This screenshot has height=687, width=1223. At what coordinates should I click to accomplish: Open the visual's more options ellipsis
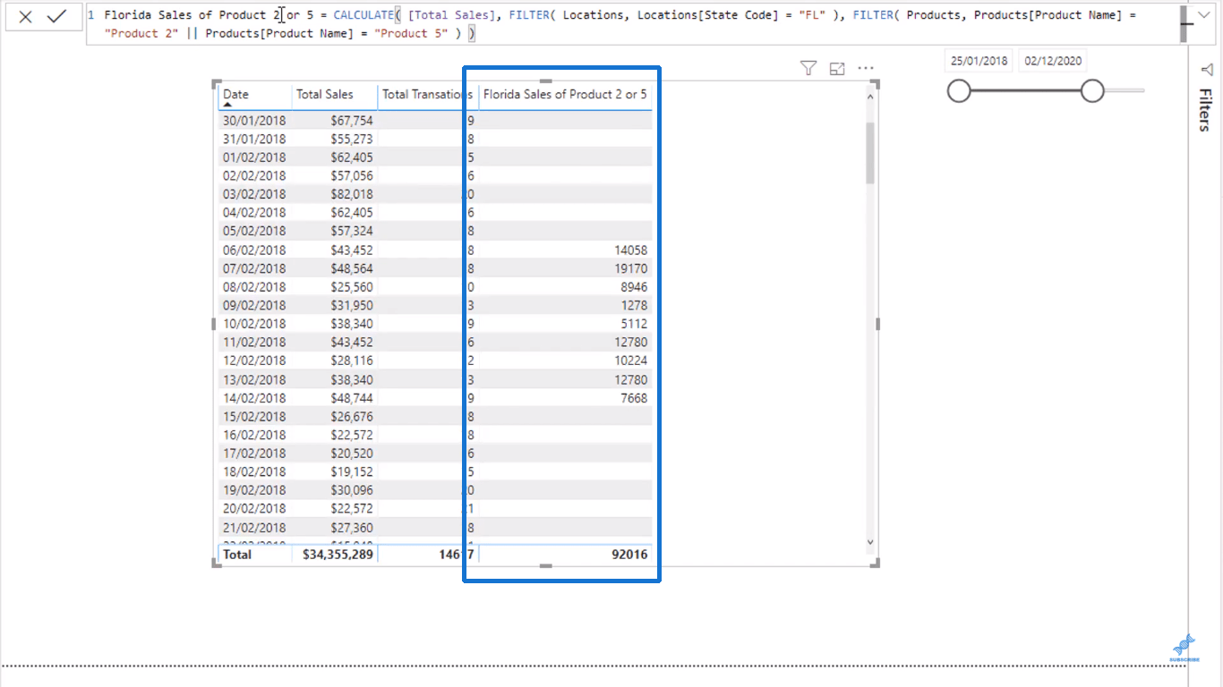click(866, 68)
